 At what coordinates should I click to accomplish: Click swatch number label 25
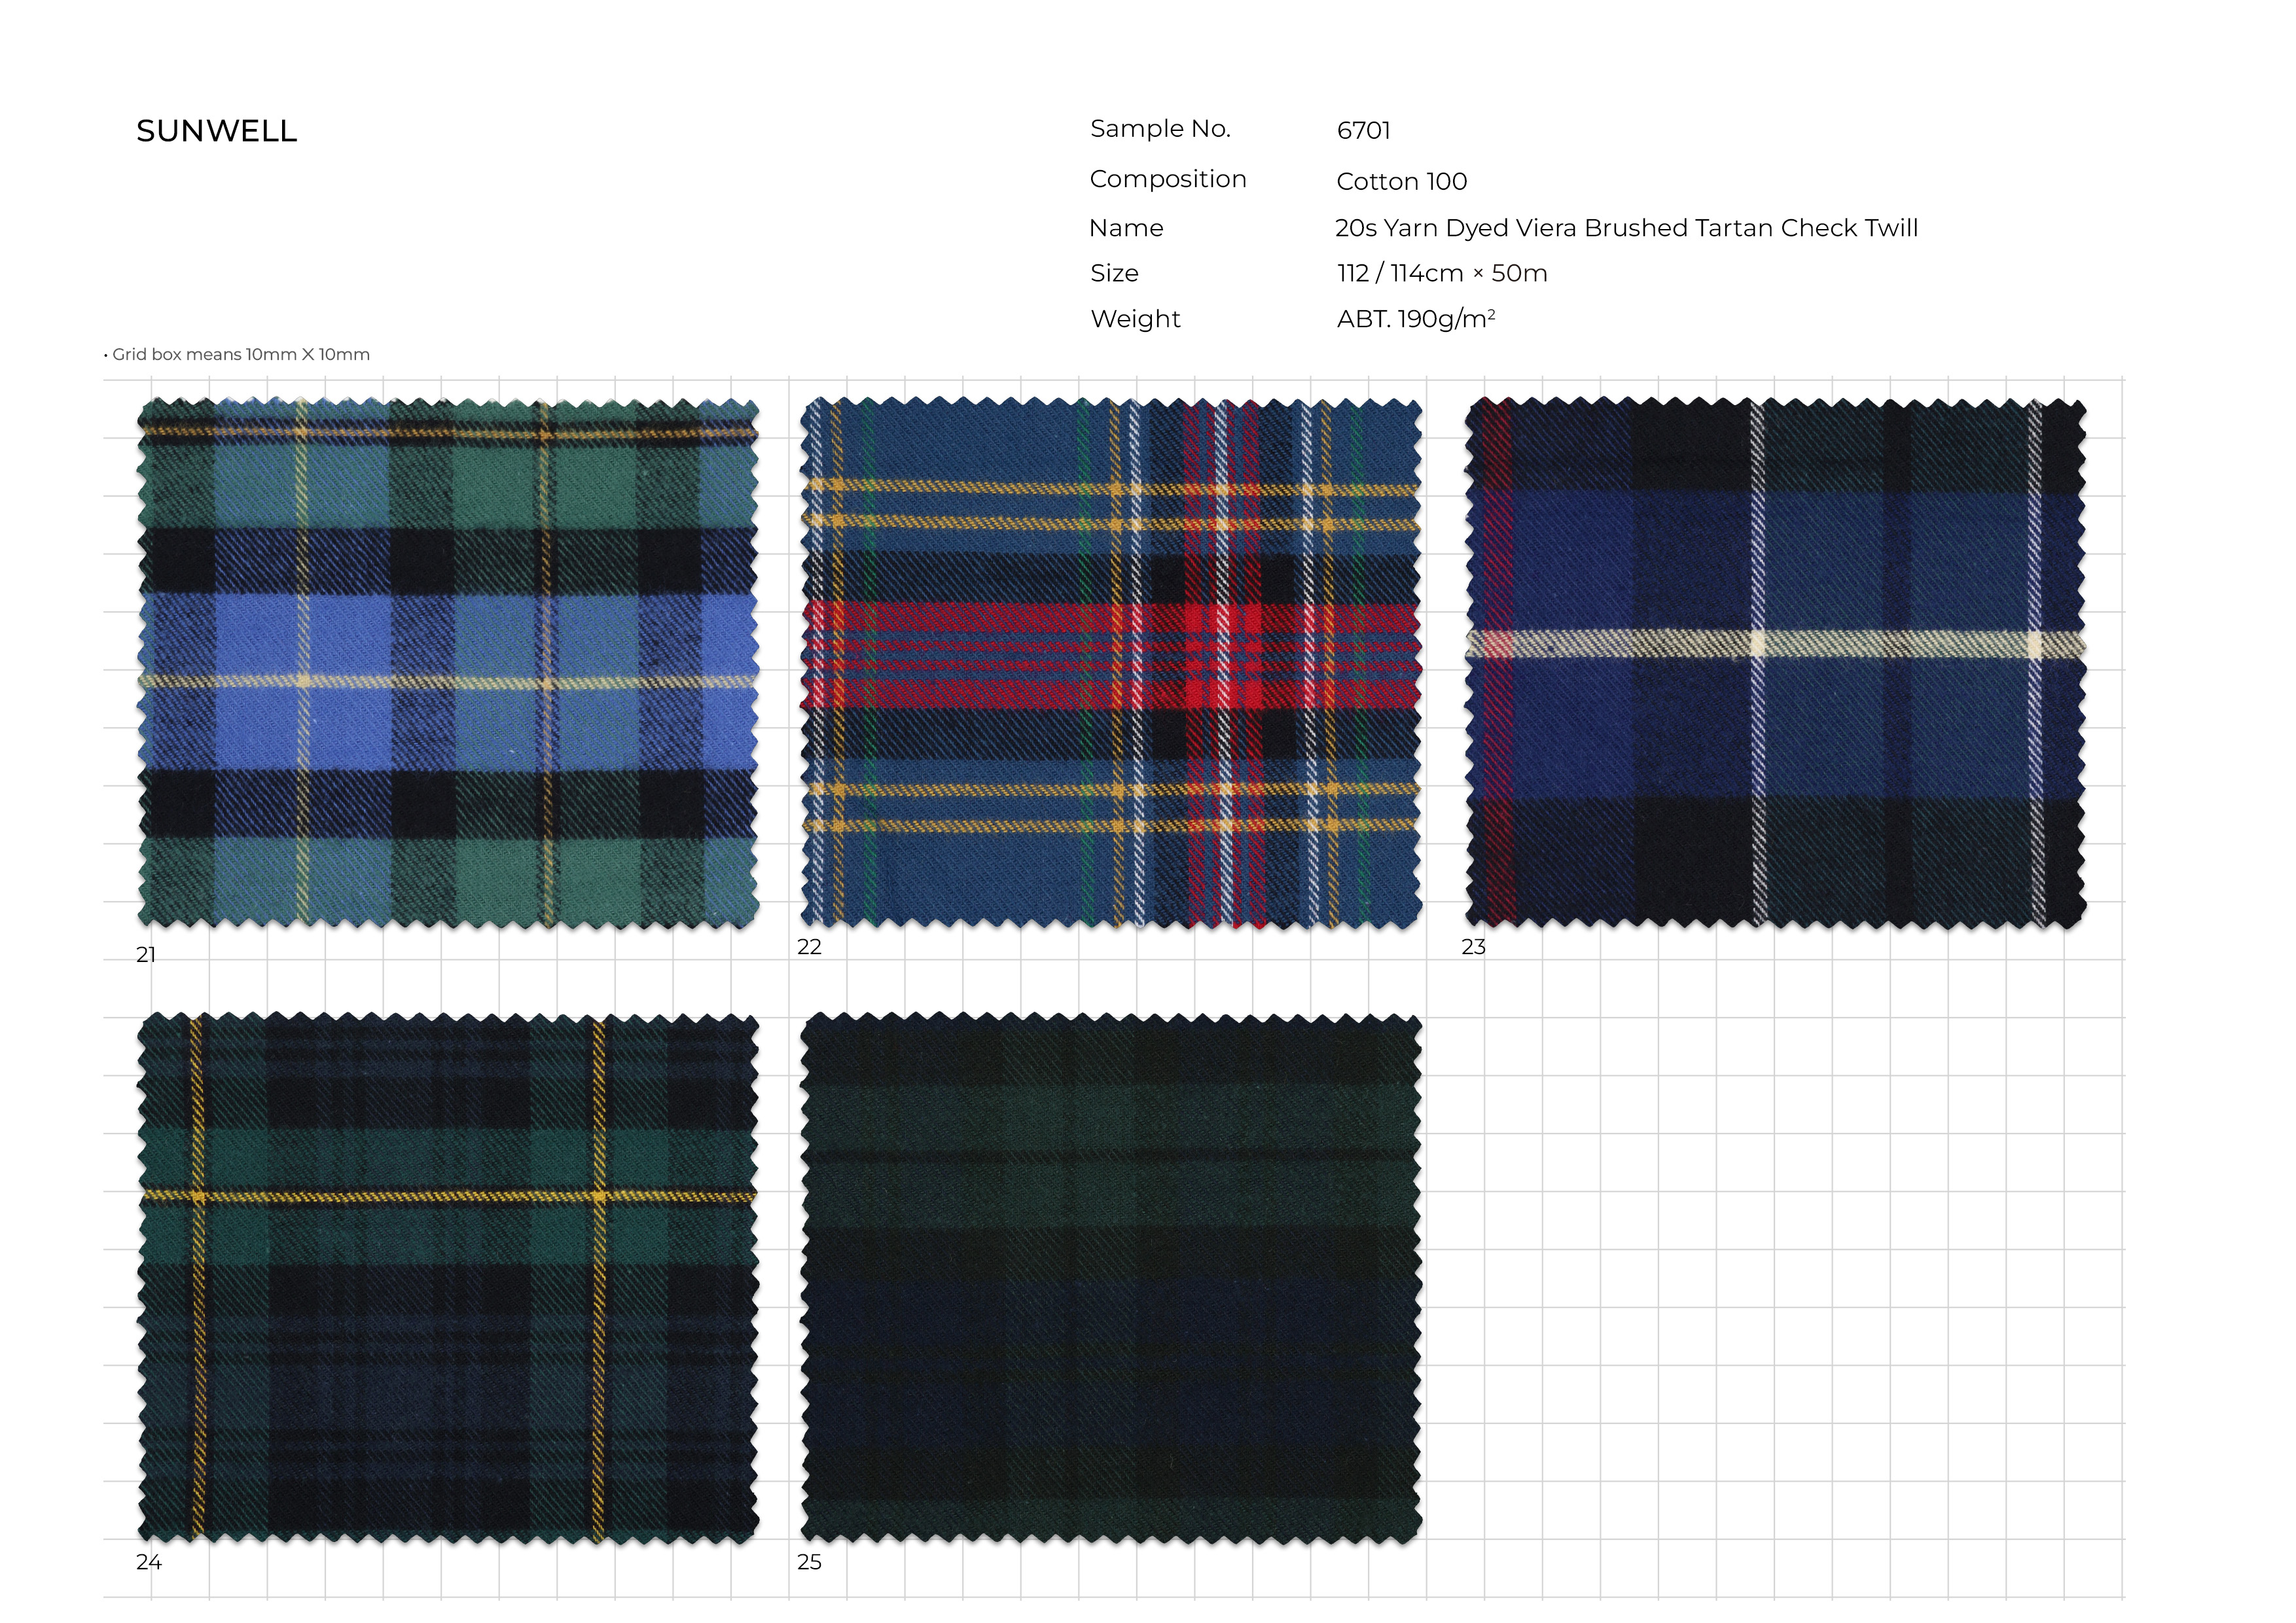click(809, 1562)
